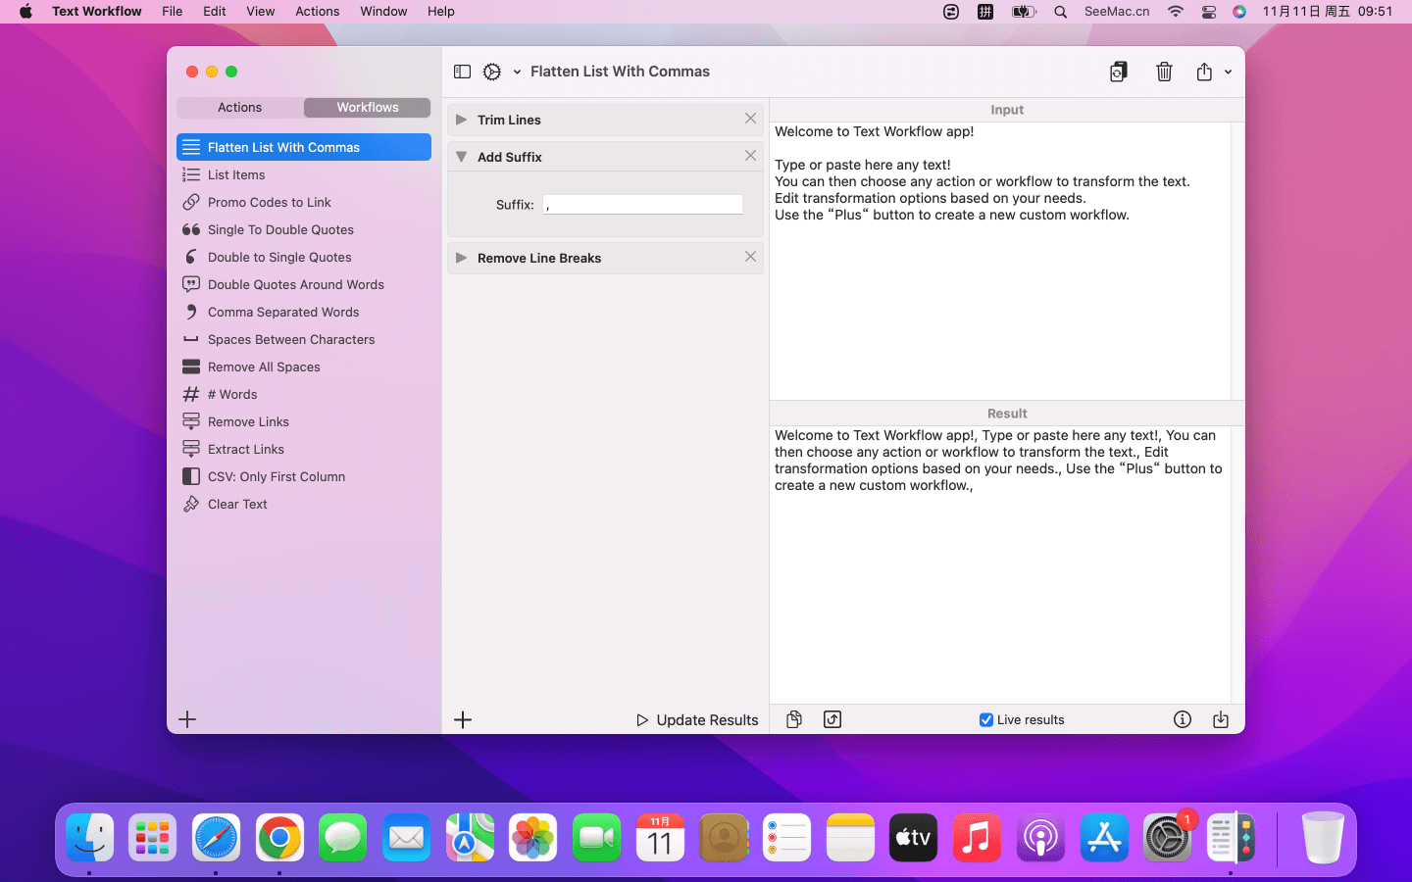Click CSV: Only First Column icon

(191, 476)
